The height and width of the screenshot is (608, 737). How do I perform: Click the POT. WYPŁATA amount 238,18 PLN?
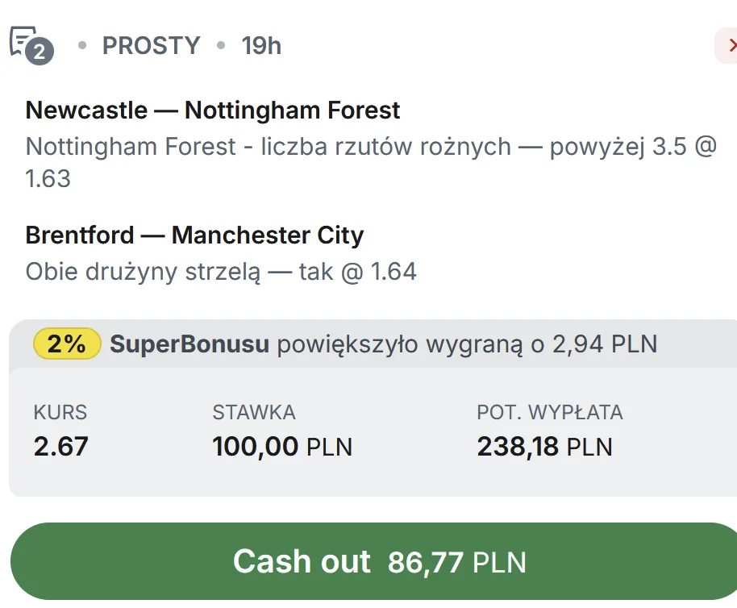(x=544, y=446)
